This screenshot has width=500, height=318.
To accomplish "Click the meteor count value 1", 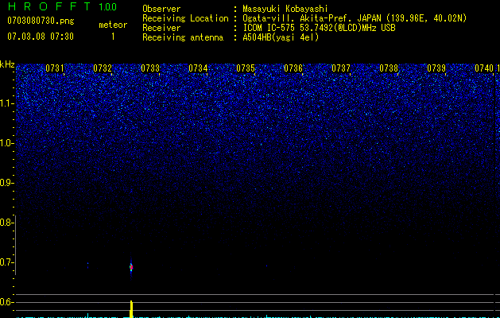I will pyautogui.click(x=113, y=37).
